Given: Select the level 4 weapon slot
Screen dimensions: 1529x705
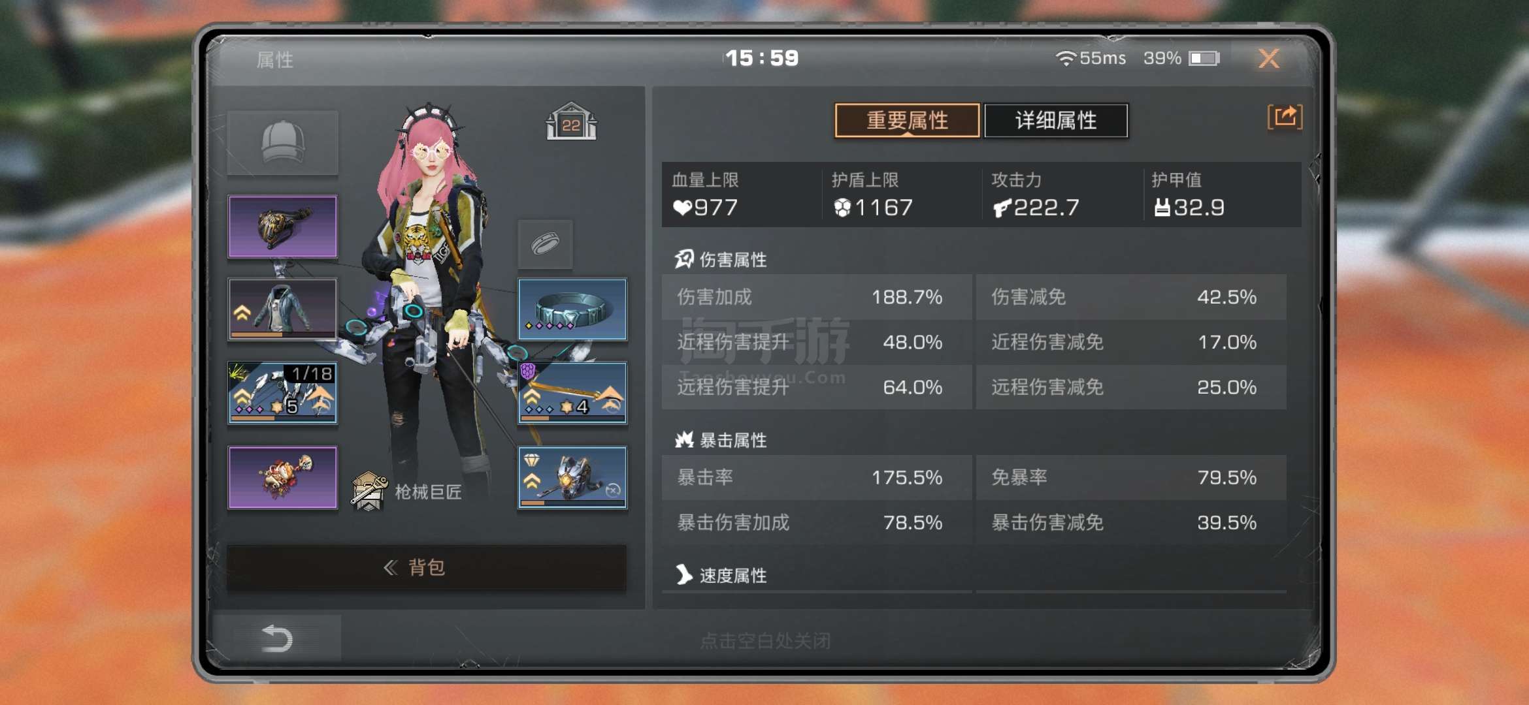Looking at the screenshot, I should (572, 393).
